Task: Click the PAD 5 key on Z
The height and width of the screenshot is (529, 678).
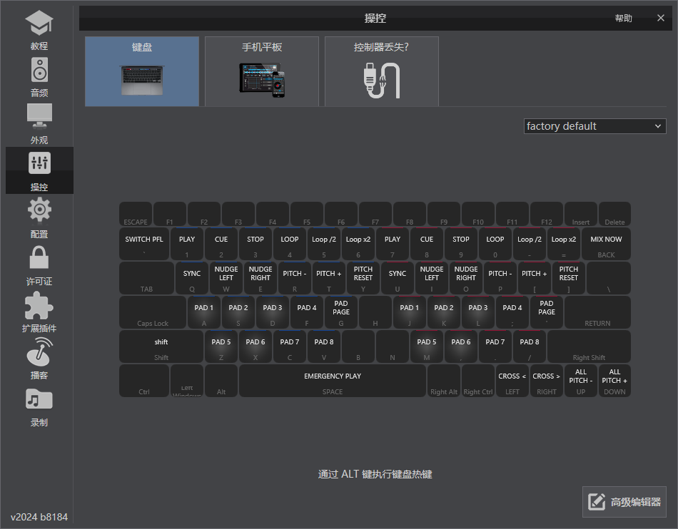Action: [x=221, y=346]
